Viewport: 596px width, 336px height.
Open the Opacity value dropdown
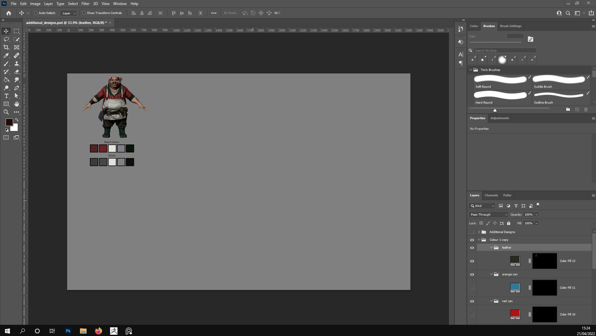(x=537, y=214)
